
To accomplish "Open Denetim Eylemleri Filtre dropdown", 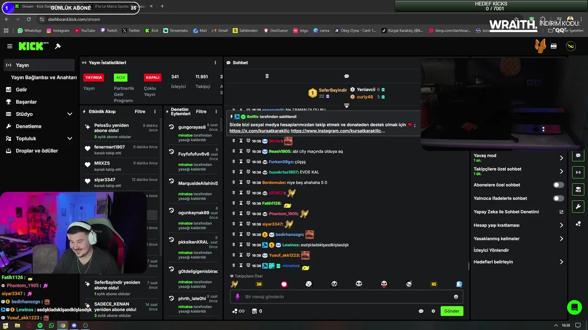I will [201, 112].
